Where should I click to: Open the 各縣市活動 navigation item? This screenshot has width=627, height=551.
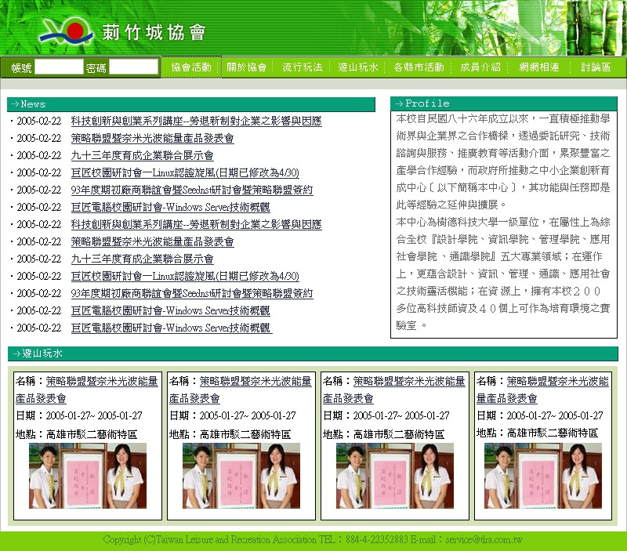pyautogui.click(x=419, y=67)
